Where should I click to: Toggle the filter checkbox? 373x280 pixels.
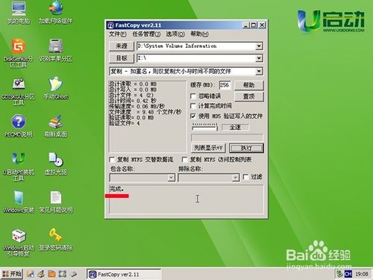(x=245, y=177)
